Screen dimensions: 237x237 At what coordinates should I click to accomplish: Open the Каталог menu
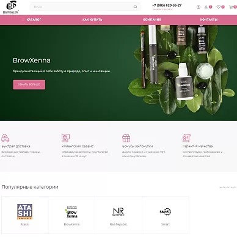pos(34,20)
